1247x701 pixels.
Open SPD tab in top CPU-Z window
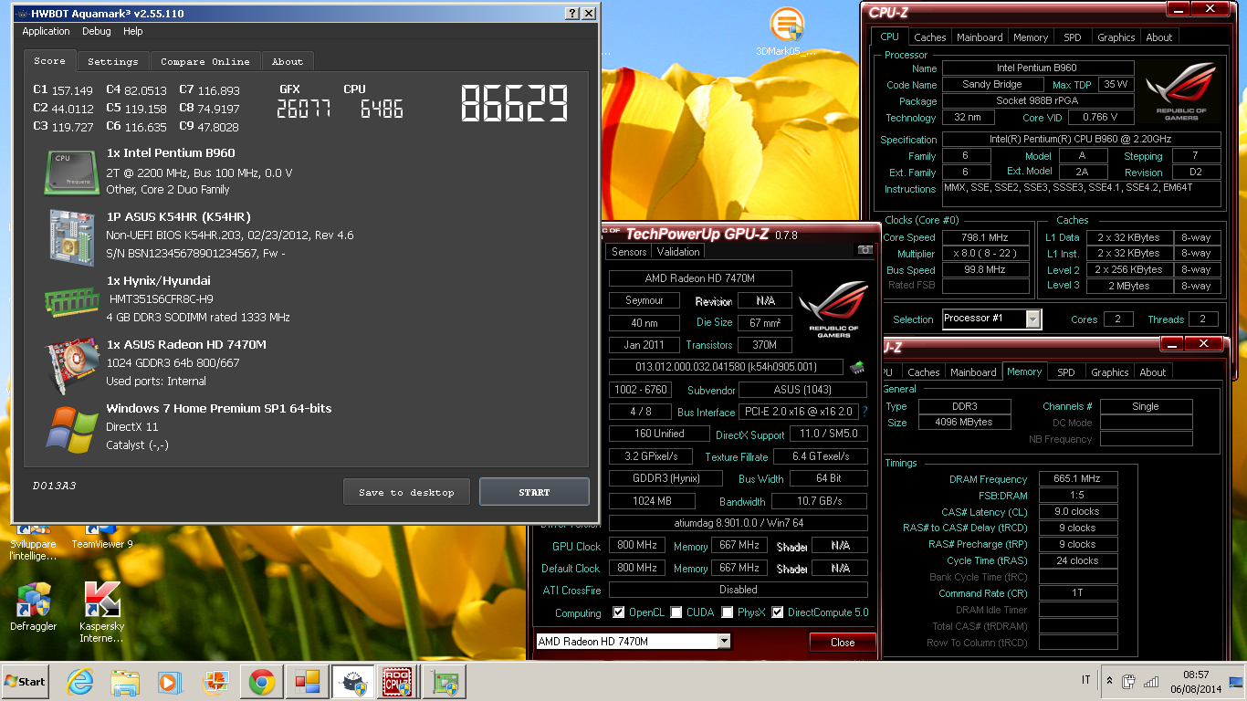click(1073, 37)
